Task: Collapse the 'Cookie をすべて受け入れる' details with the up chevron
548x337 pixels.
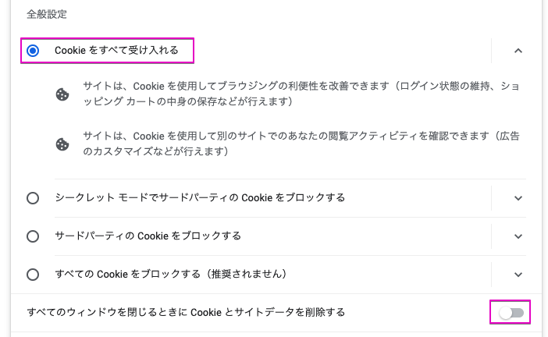Action: 518,51
